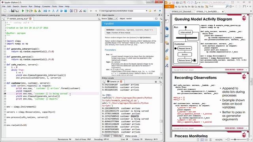Open Attachments paperclip icon in PDF sidebar
This screenshot has width=253, height=142.
[x=167, y=50]
